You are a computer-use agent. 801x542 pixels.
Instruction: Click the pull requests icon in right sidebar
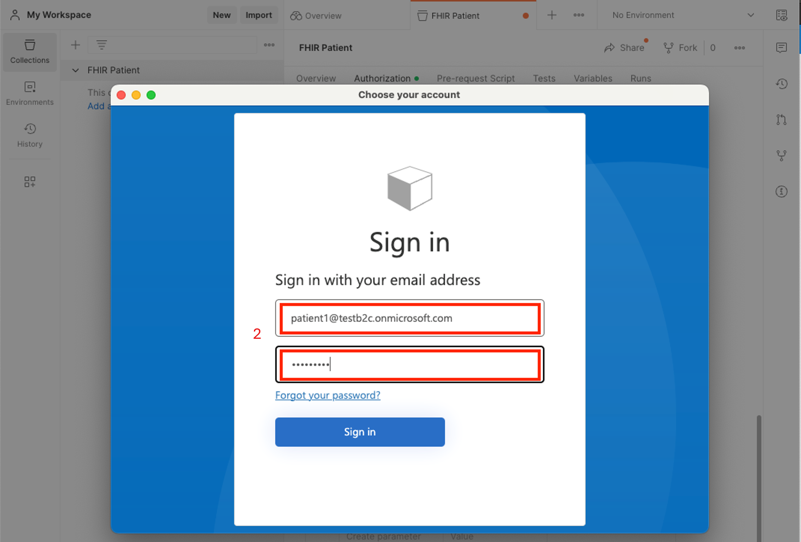point(782,120)
